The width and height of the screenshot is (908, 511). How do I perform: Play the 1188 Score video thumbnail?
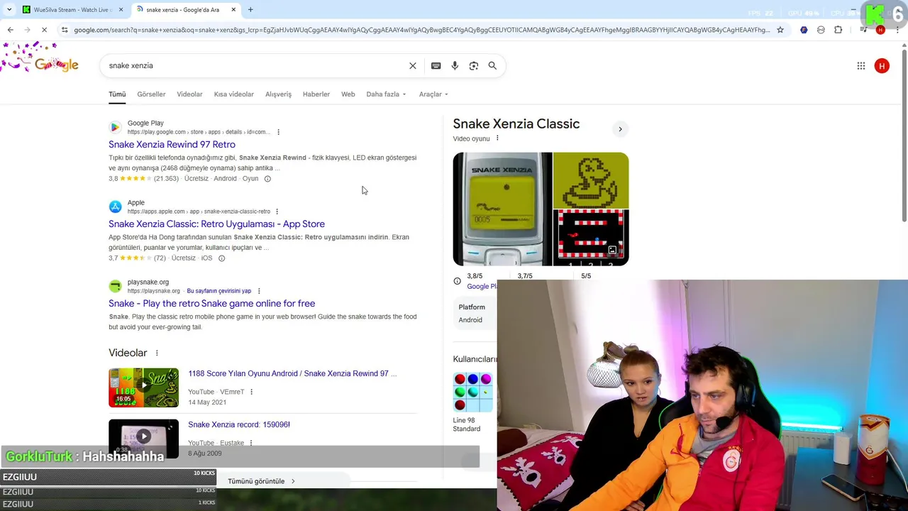pos(143,388)
